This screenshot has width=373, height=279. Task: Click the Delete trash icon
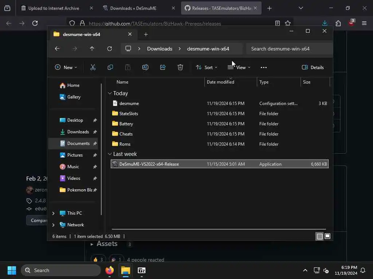180,67
